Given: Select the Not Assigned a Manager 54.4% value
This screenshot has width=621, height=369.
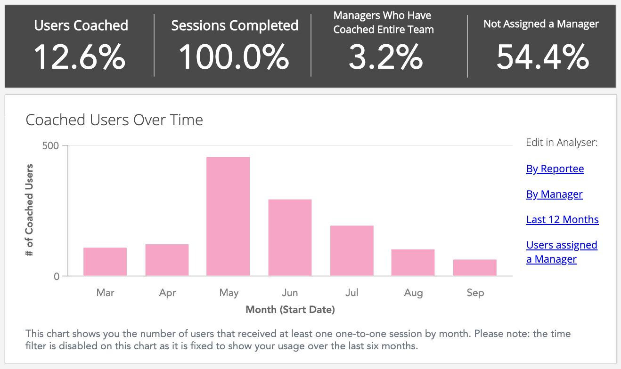Looking at the screenshot, I should tap(542, 57).
